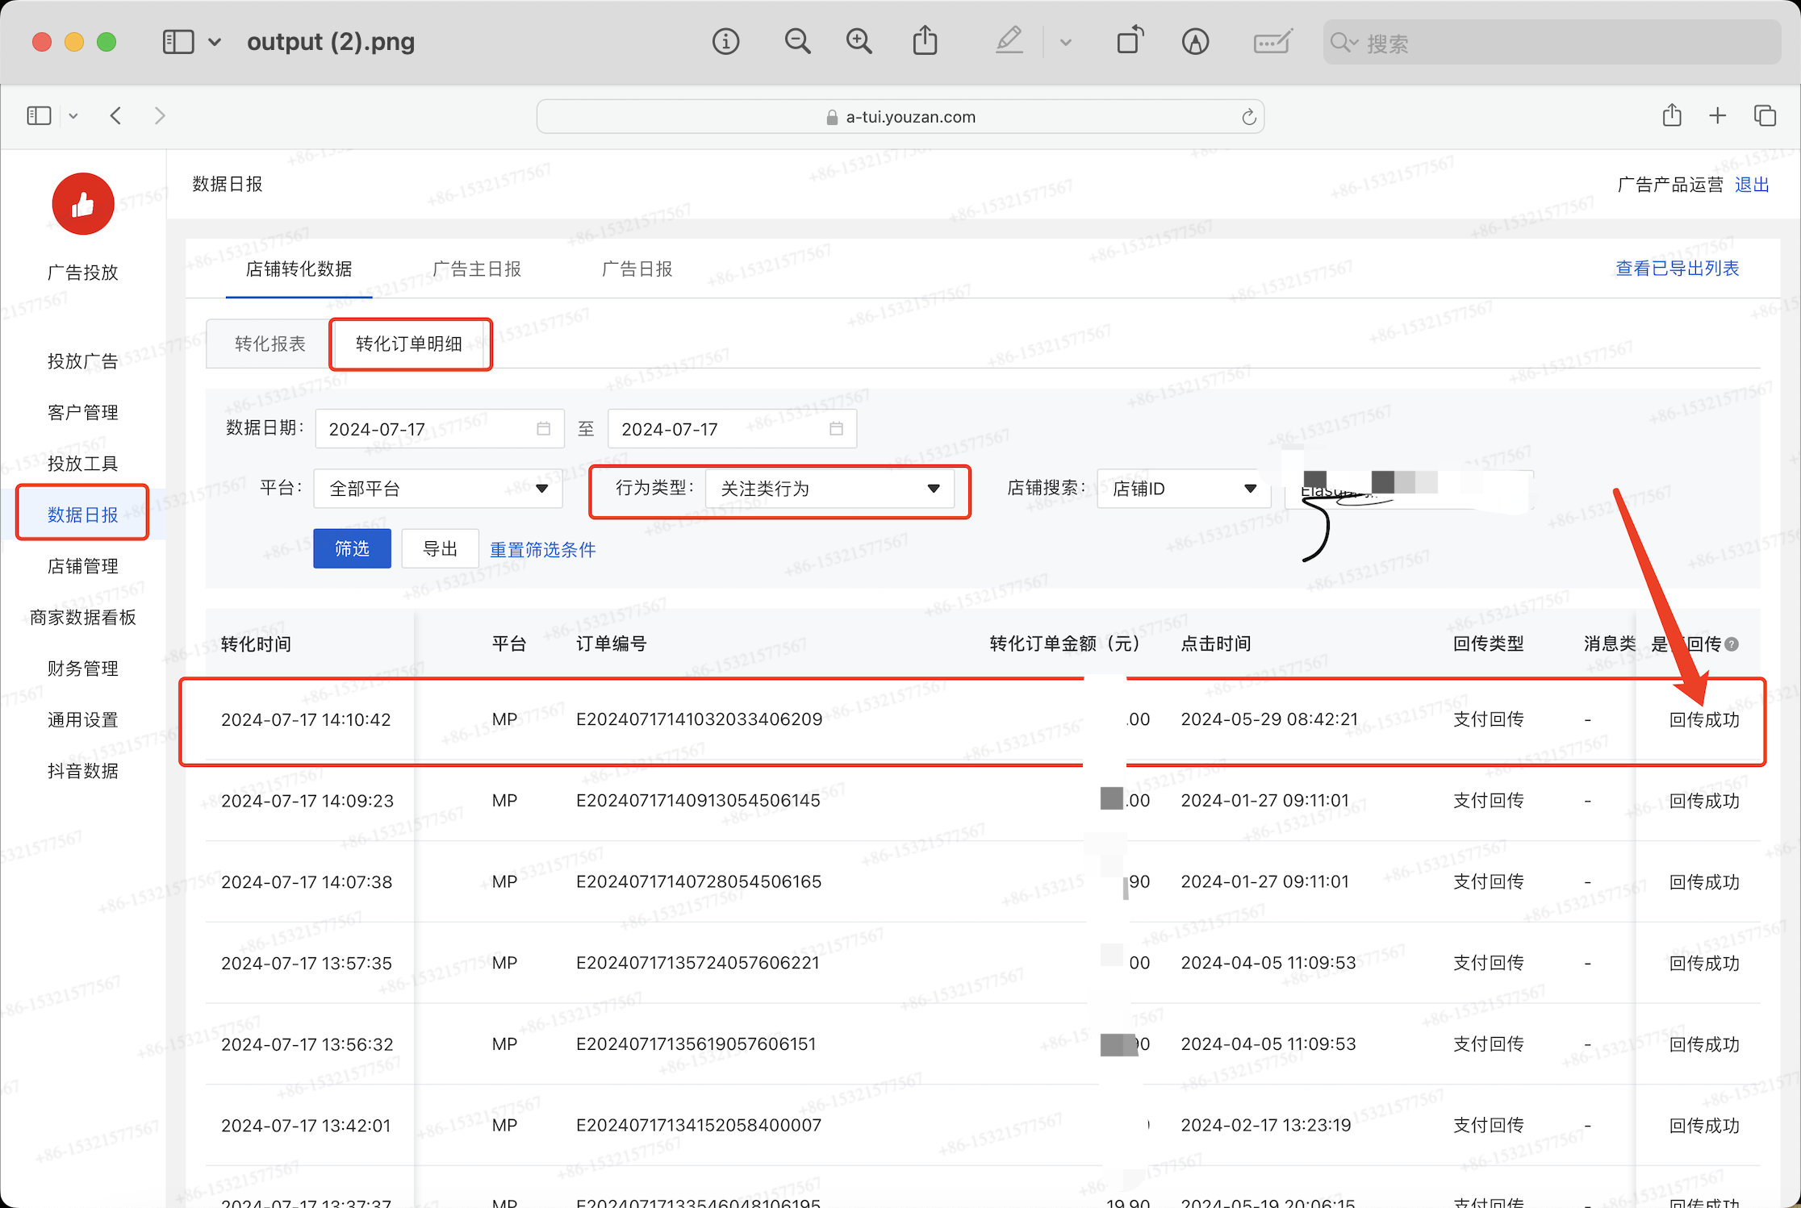The width and height of the screenshot is (1801, 1208).
Task: Click the markup toolbar circle-A icon
Action: [1195, 41]
